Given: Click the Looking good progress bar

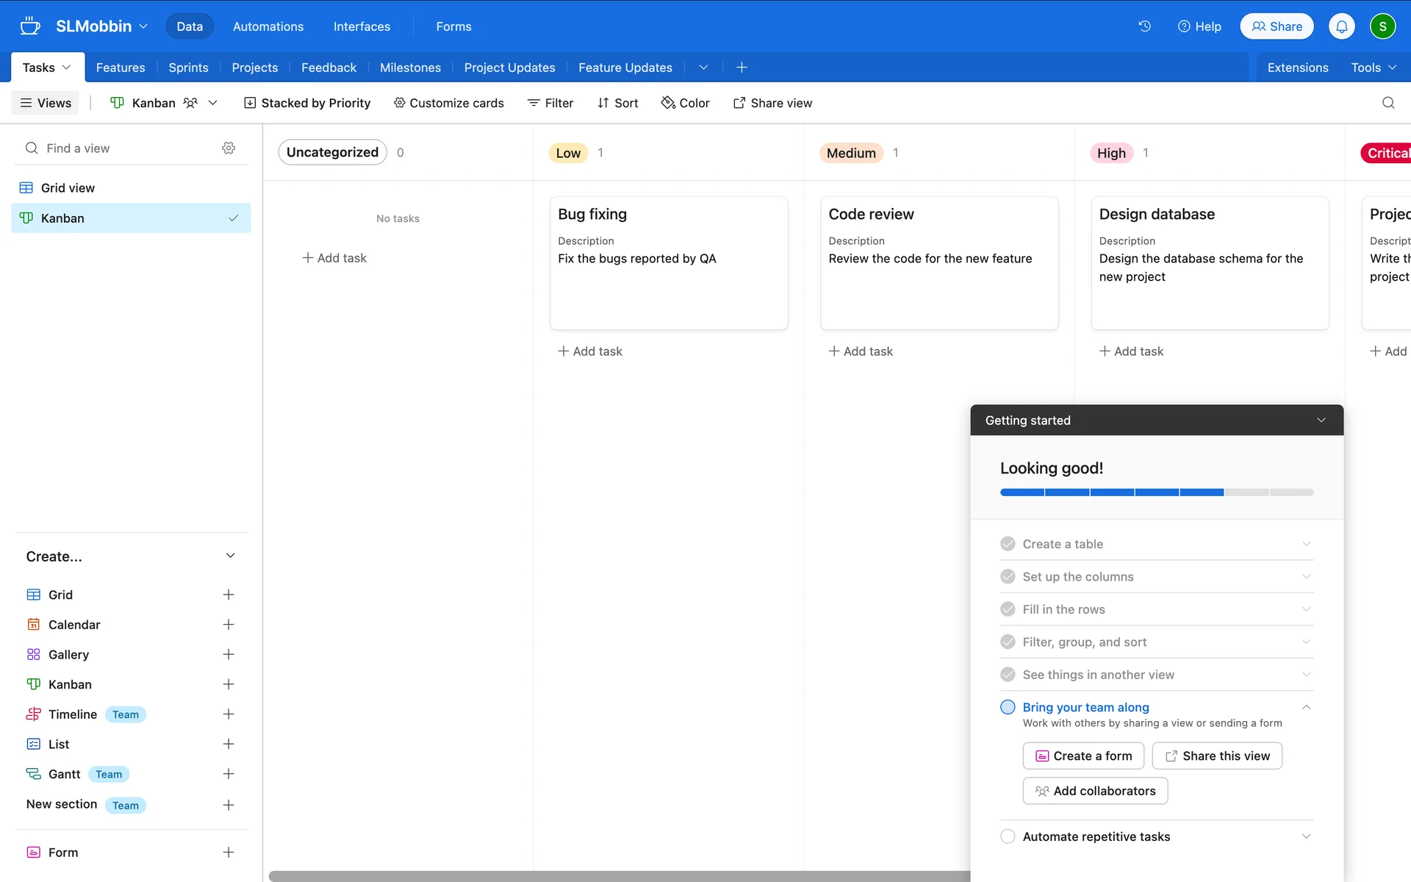Looking at the screenshot, I should pyautogui.click(x=1156, y=492).
